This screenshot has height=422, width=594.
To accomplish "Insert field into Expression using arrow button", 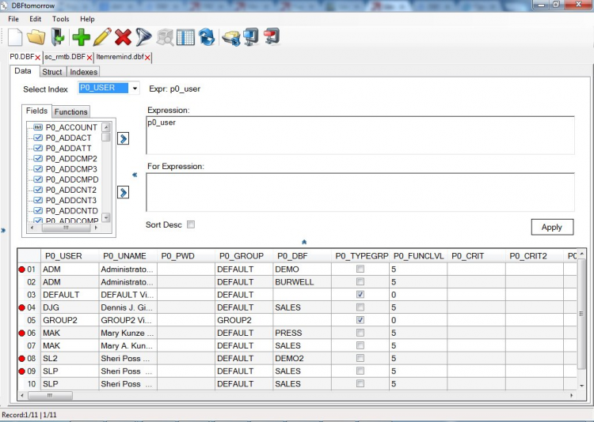I will click(x=124, y=139).
